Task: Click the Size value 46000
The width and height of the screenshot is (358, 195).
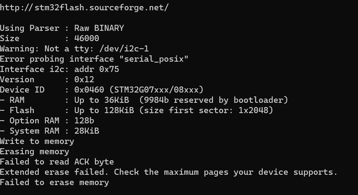Action: (87, 38)
